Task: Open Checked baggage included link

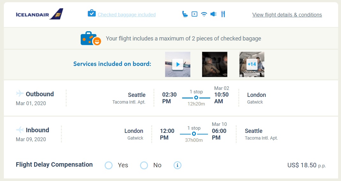Action: [127, 15]
